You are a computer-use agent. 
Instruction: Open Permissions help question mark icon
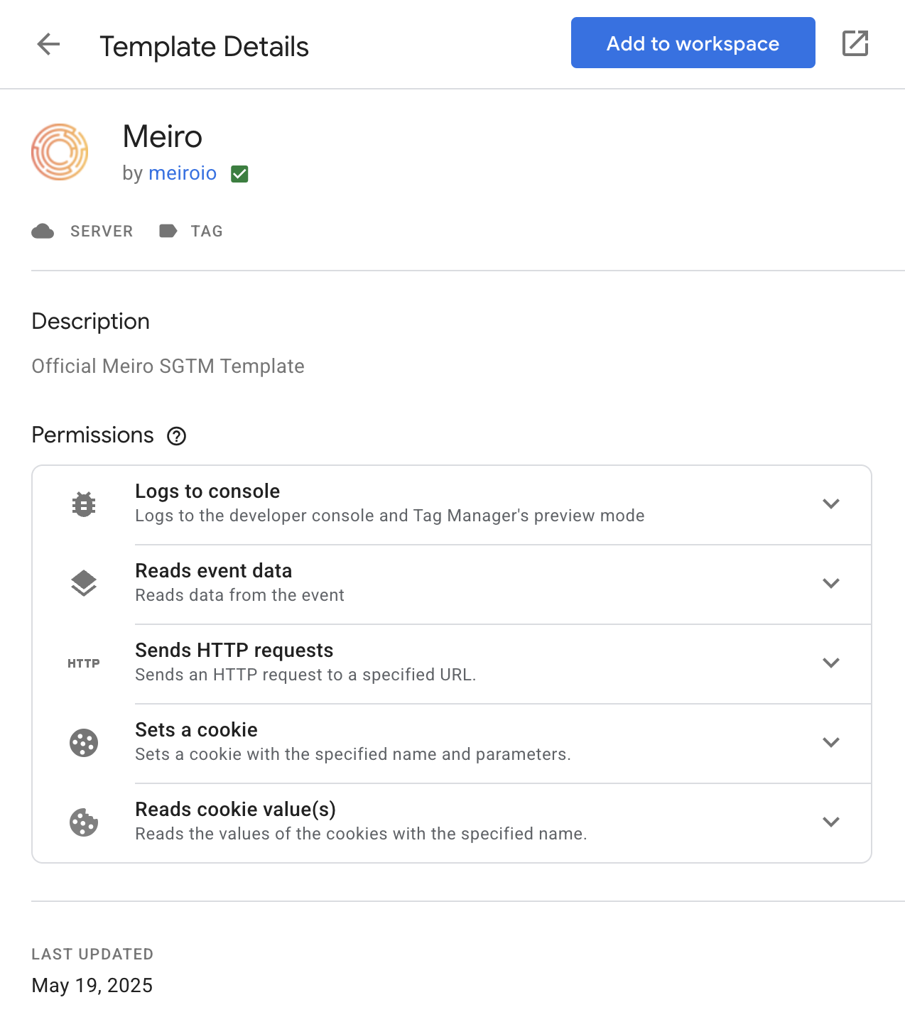pos(176,436)
